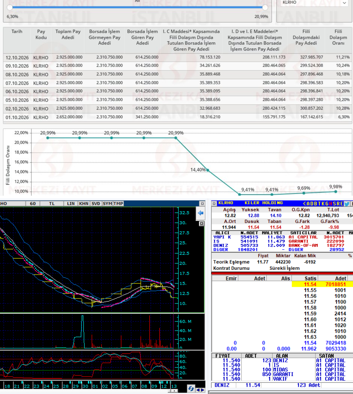The height and width of the screenshot is (394, 353).
Task: Sort table by Fiili Dolaşımdaki Pay Adedi header
Action: coord(306,37)
